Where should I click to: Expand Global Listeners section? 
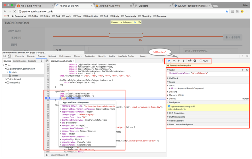click(x=168, y=121)
